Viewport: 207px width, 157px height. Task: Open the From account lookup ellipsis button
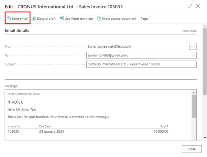pos(193,46)
